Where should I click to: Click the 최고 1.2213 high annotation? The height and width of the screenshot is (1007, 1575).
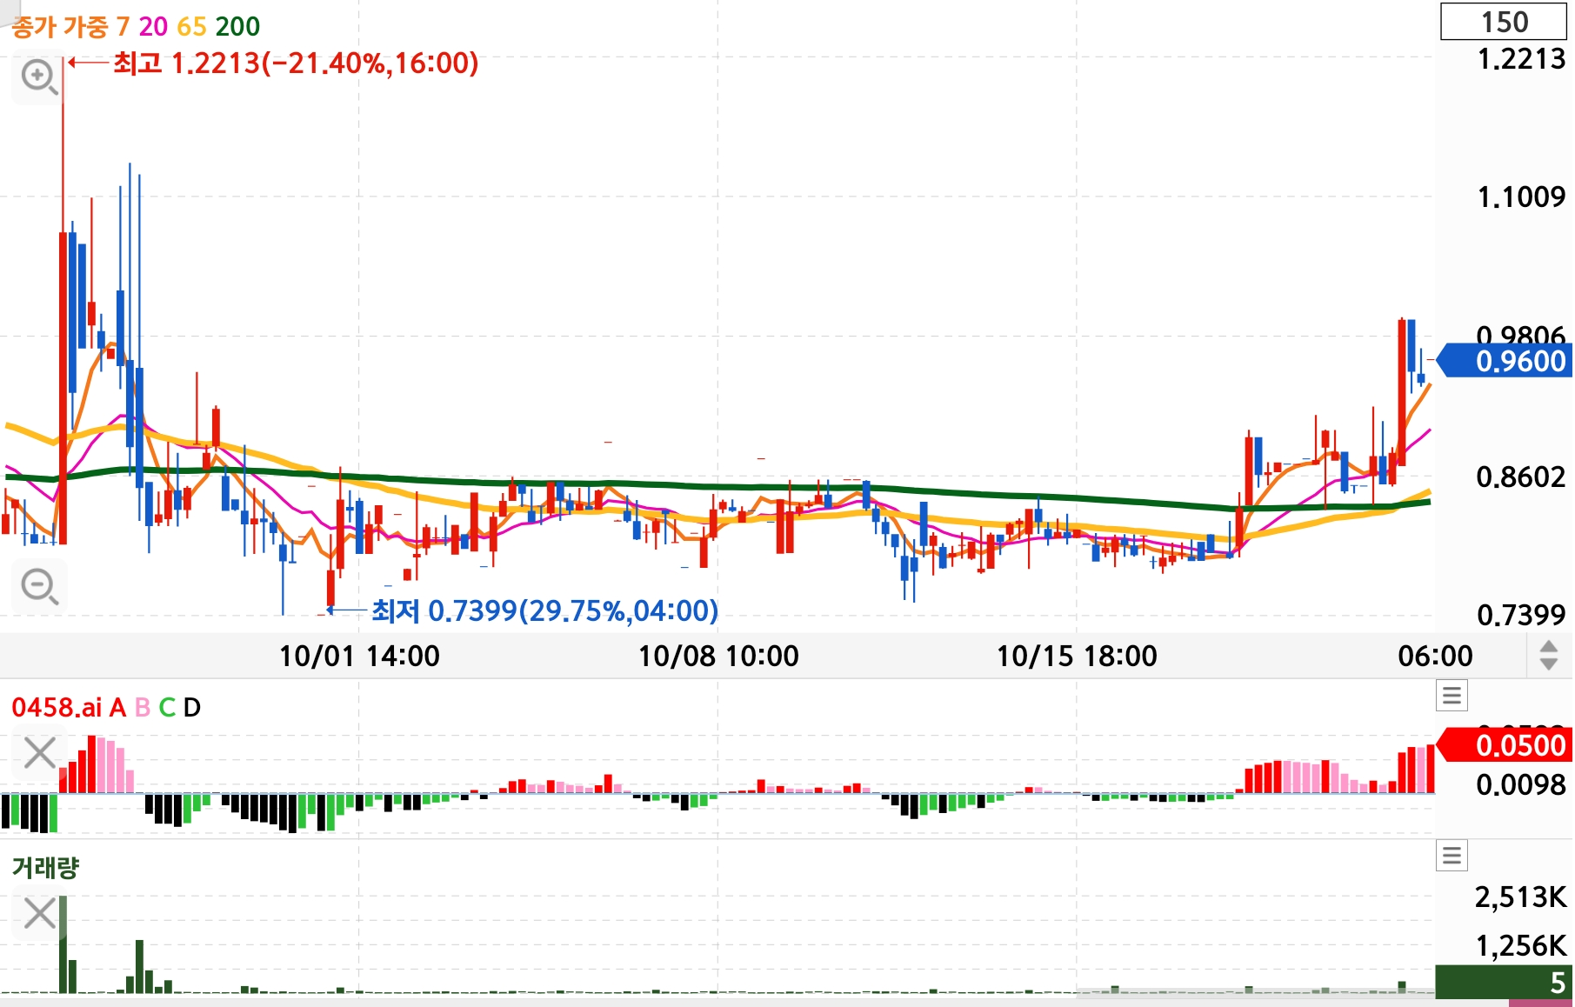296,63
